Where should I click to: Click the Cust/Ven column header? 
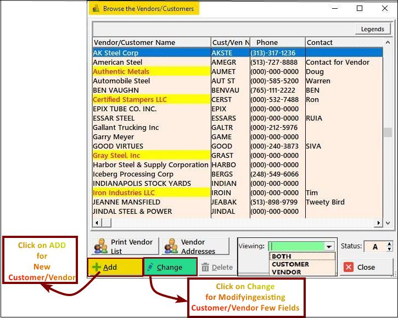pyautogui.click(x=231, y=42)
